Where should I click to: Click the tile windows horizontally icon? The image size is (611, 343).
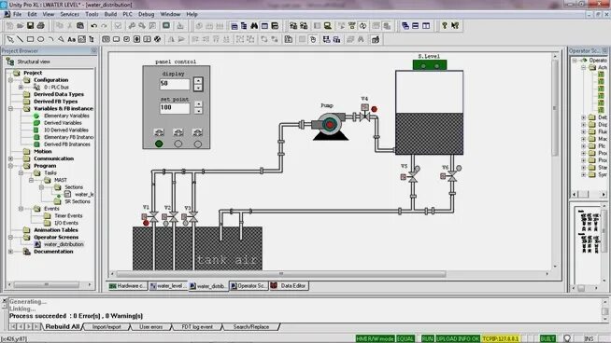tap(416, 26)
